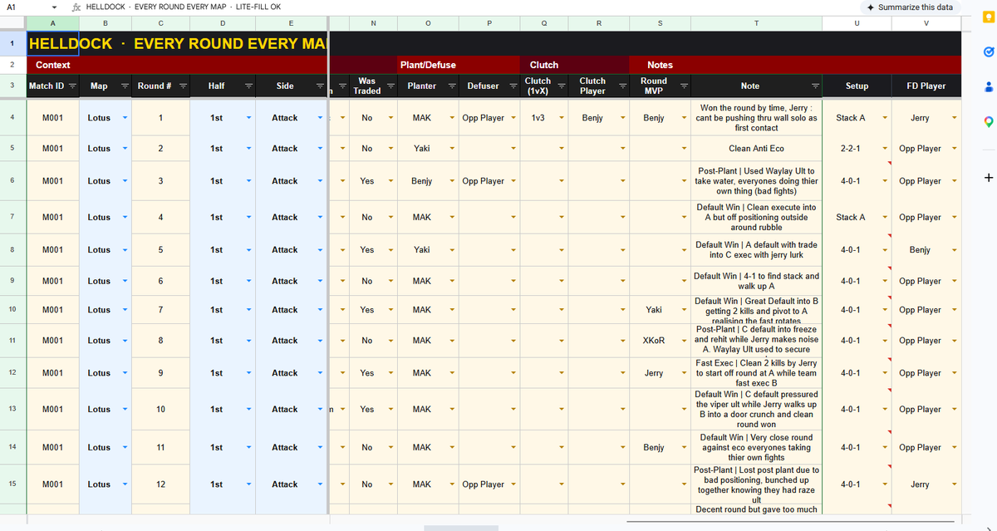Select row 8 header number
This screenshot has width=997, height=531.
[x=12, y=249]
